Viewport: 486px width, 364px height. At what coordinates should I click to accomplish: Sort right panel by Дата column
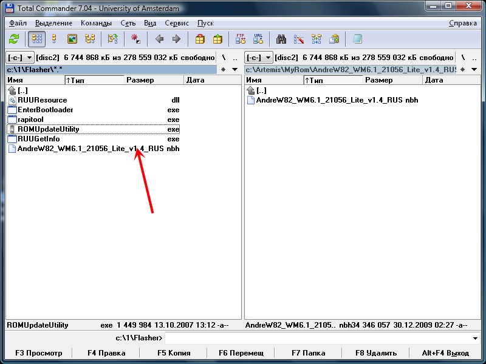pyautogui.click(x=451, y=80)
